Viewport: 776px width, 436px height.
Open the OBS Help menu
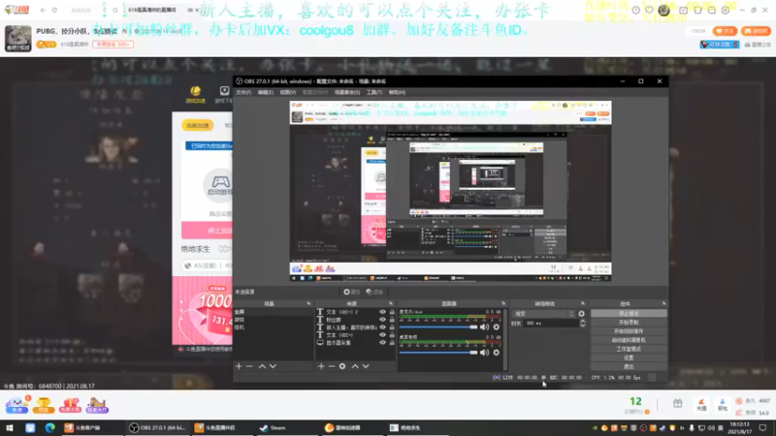(x=397, y=92)
